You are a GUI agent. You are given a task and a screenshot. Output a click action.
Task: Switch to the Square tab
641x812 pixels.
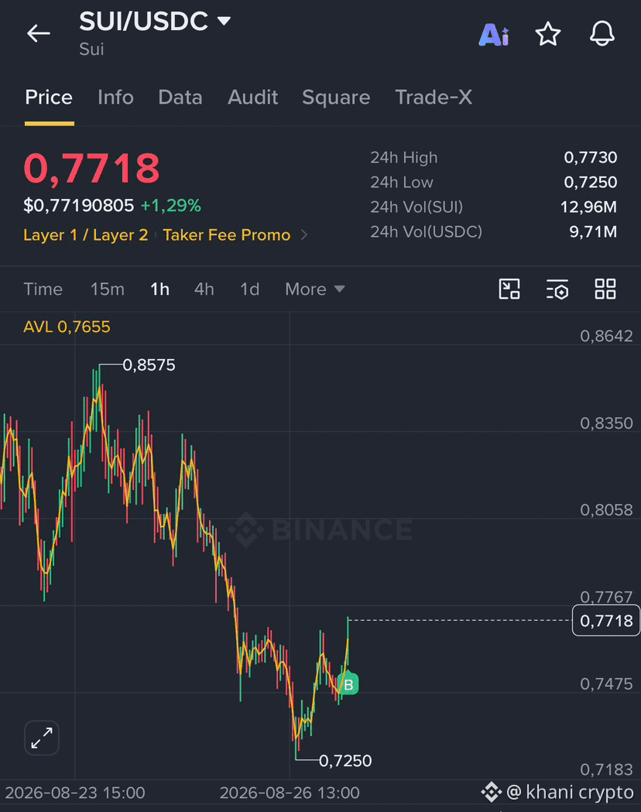(x=336, y=98)
